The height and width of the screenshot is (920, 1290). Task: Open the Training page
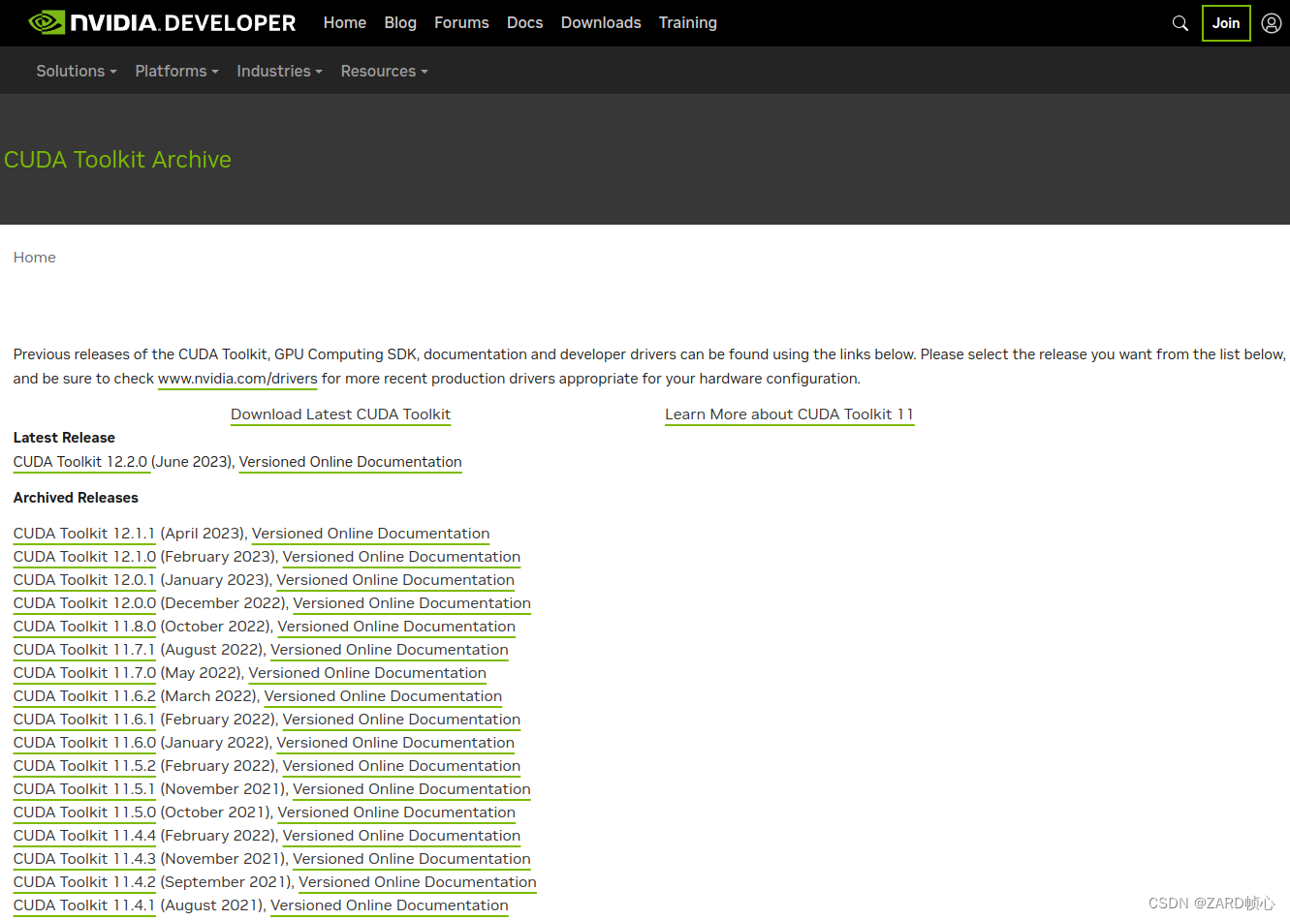(x=688, y=22)
